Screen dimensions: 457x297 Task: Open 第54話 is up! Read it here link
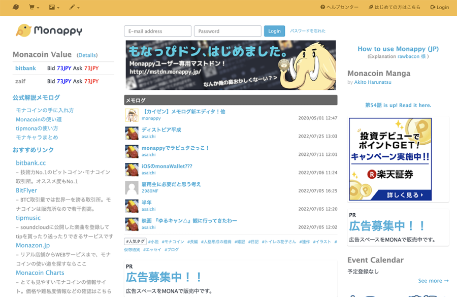tap(398, 105)
